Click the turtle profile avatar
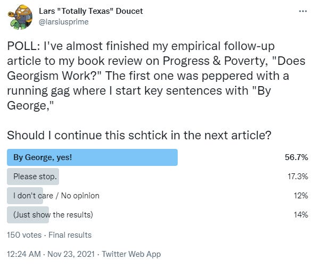 pyautogui.click(x=20, y=18)
